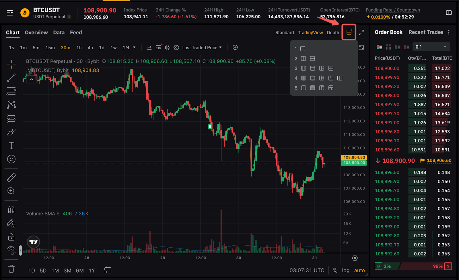This screenshot has width=459, height=280.
Task: Expand the Last Traded Price dropdown
Action: click(x=202, y=48)
